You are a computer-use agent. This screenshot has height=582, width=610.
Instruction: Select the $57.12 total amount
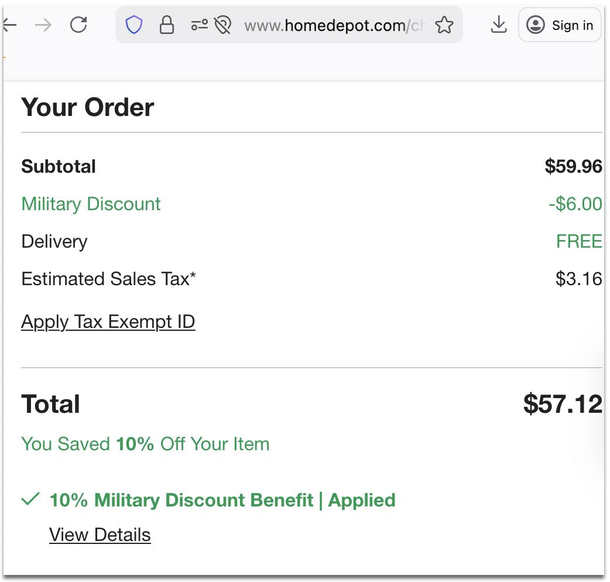563,404
